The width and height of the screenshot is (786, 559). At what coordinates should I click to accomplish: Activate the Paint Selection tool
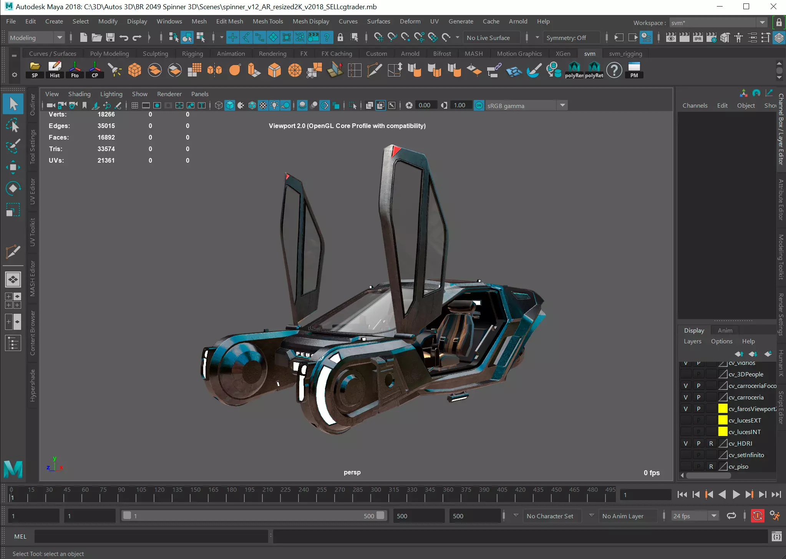(x=13, y=146)
